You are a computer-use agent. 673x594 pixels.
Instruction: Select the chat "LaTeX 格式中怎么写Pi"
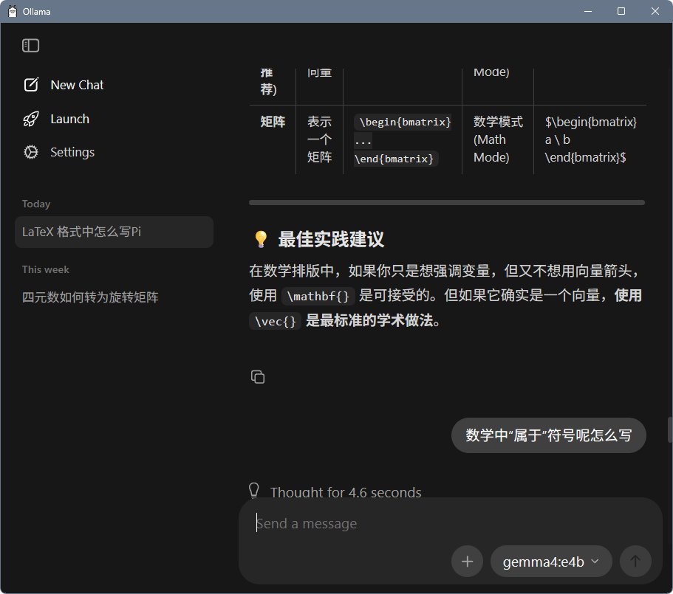coord(114,232)
